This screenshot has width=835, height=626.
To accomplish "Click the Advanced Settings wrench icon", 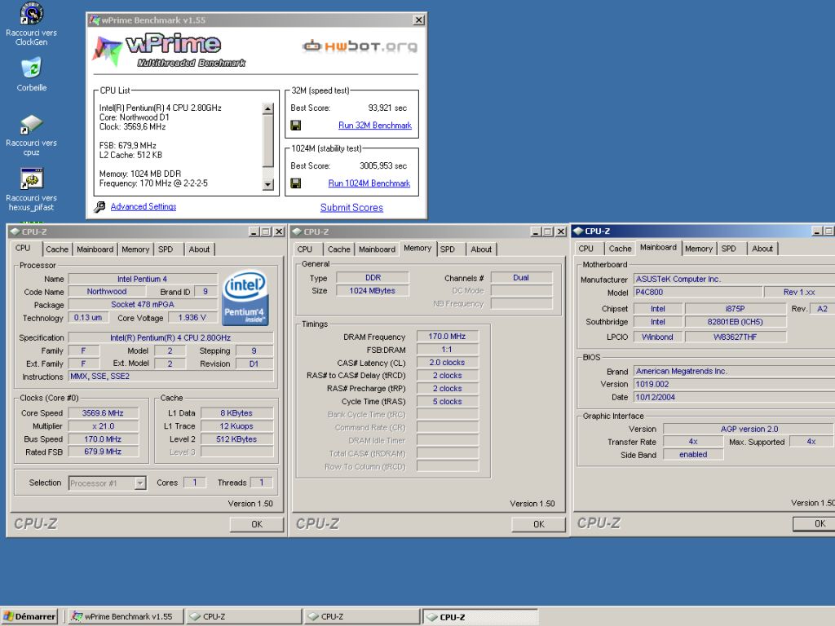I will [99, 207].
